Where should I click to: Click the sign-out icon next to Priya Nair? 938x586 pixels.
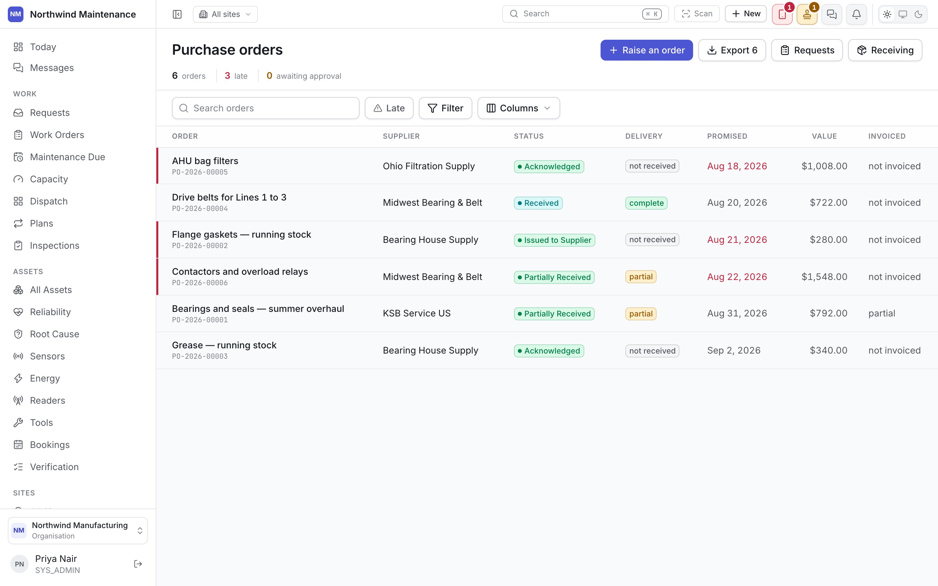(x=138, y=564)
